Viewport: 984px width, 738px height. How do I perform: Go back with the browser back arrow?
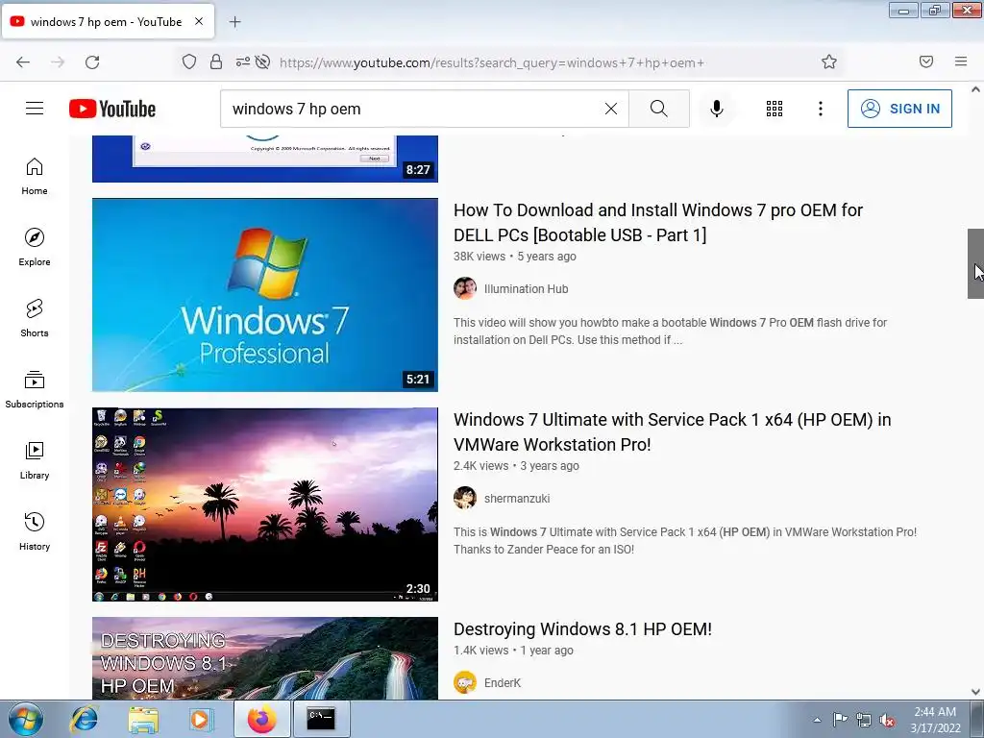pyautogui.click(x=23, y=62)
